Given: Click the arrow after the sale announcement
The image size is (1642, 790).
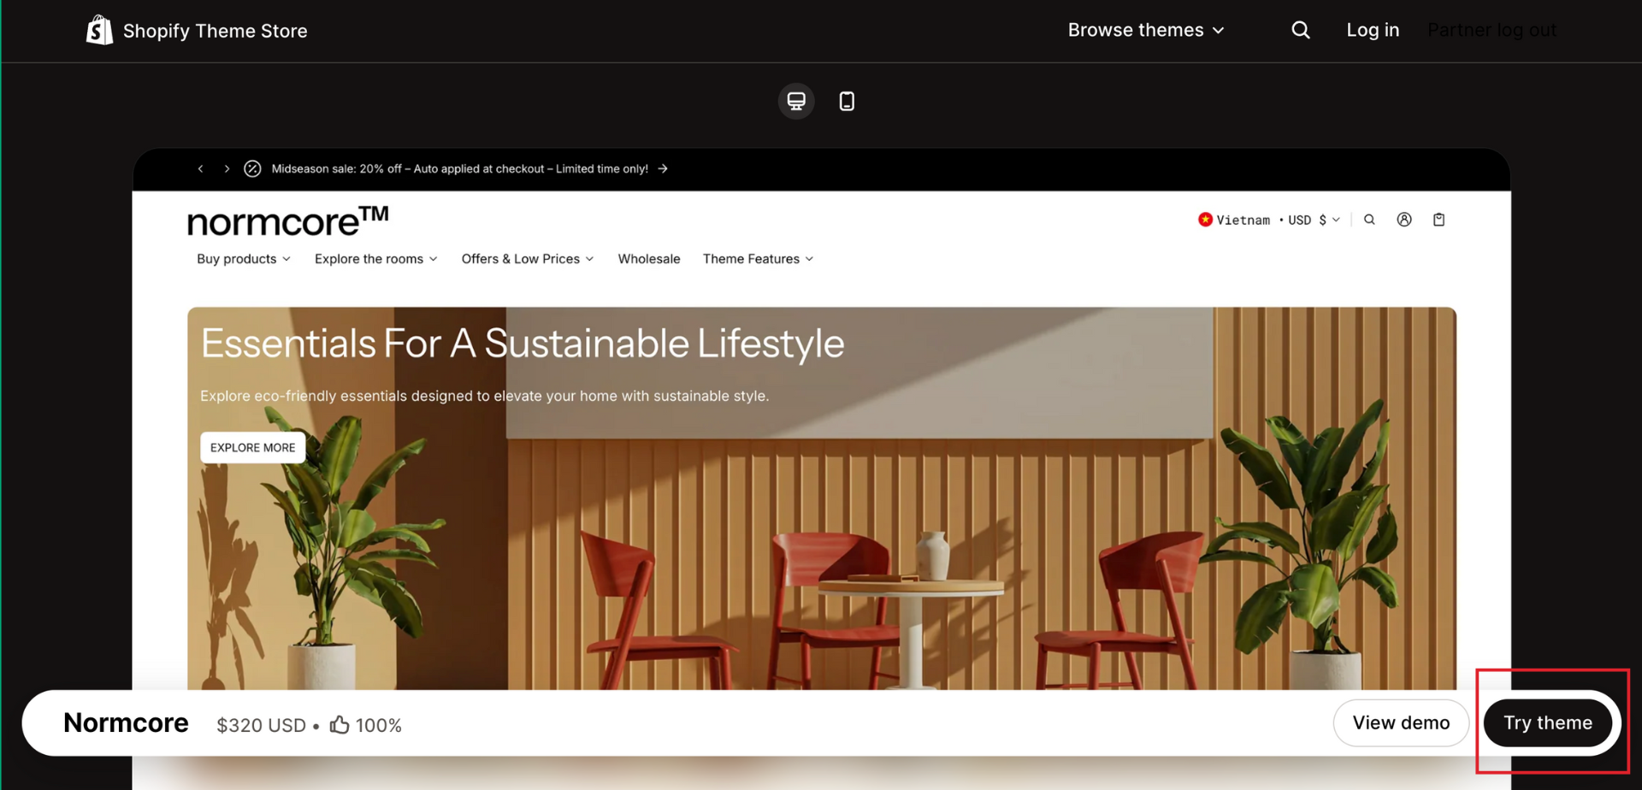Looking at the screenshot, I should point(663,168).
